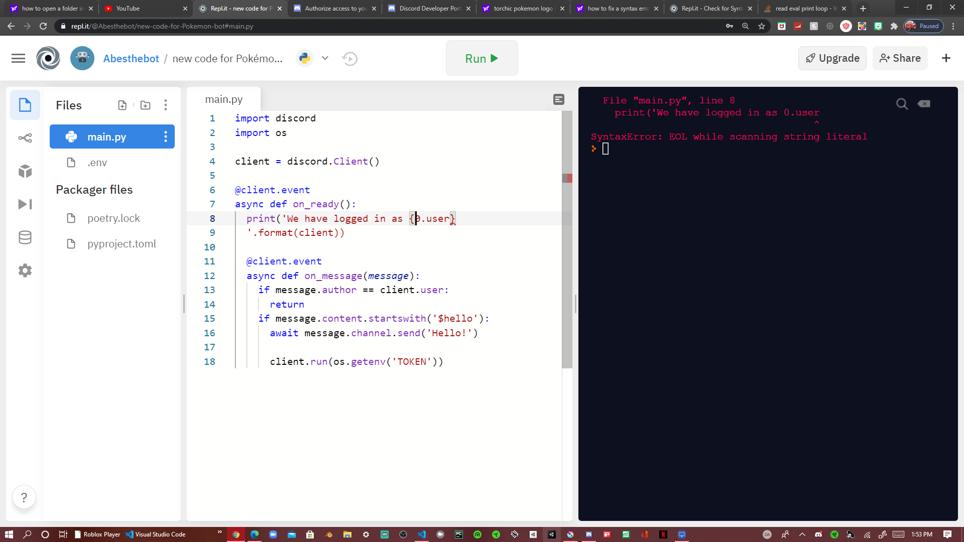
Task: Select the main.py editor tab
Action: point(224,99)
